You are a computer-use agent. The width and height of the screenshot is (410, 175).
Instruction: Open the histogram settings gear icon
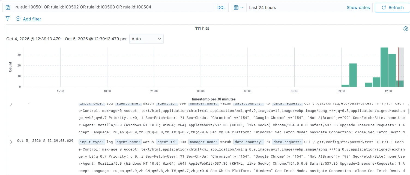[x=406, y=29]
